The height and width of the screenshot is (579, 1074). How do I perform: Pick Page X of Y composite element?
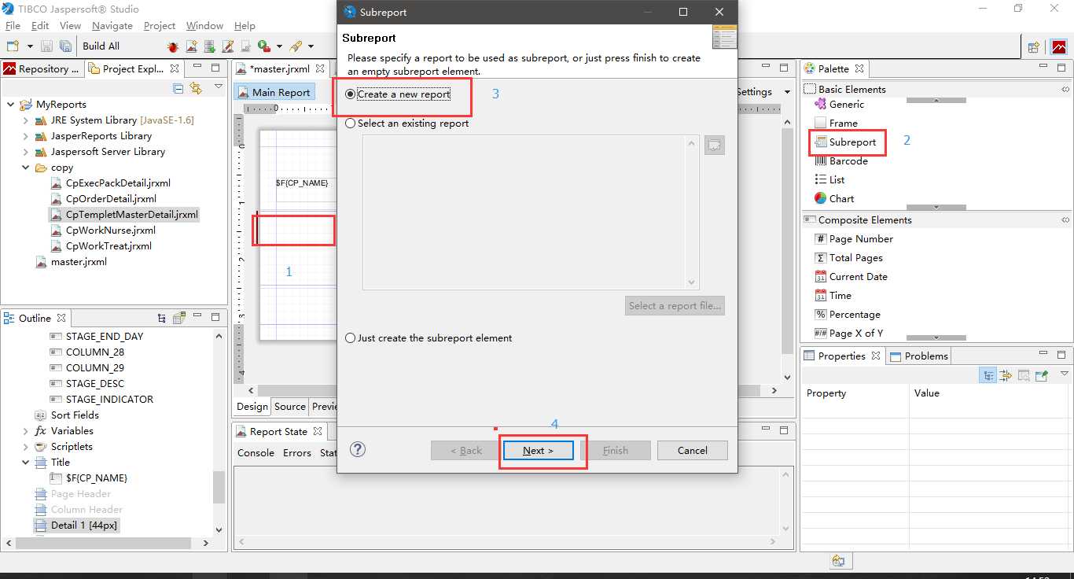point(848,333)
